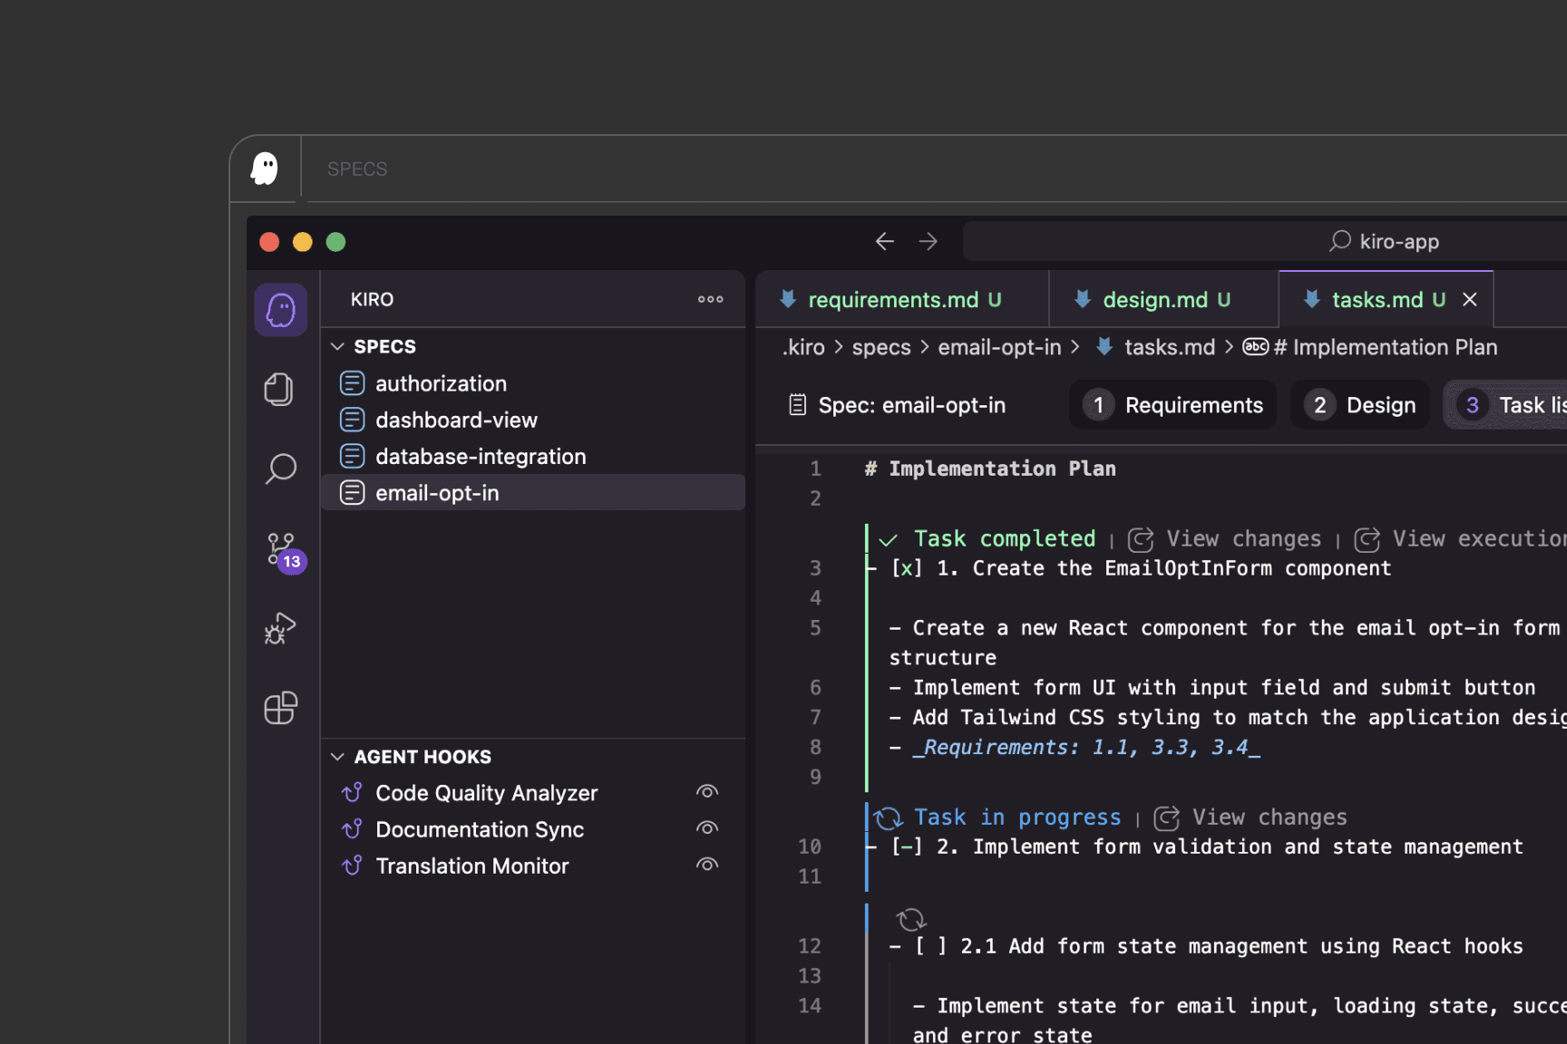The image size is (1567, 1044).
Task: Toggle visibility of Documentation Sync hook
Action: coord(707,827)
